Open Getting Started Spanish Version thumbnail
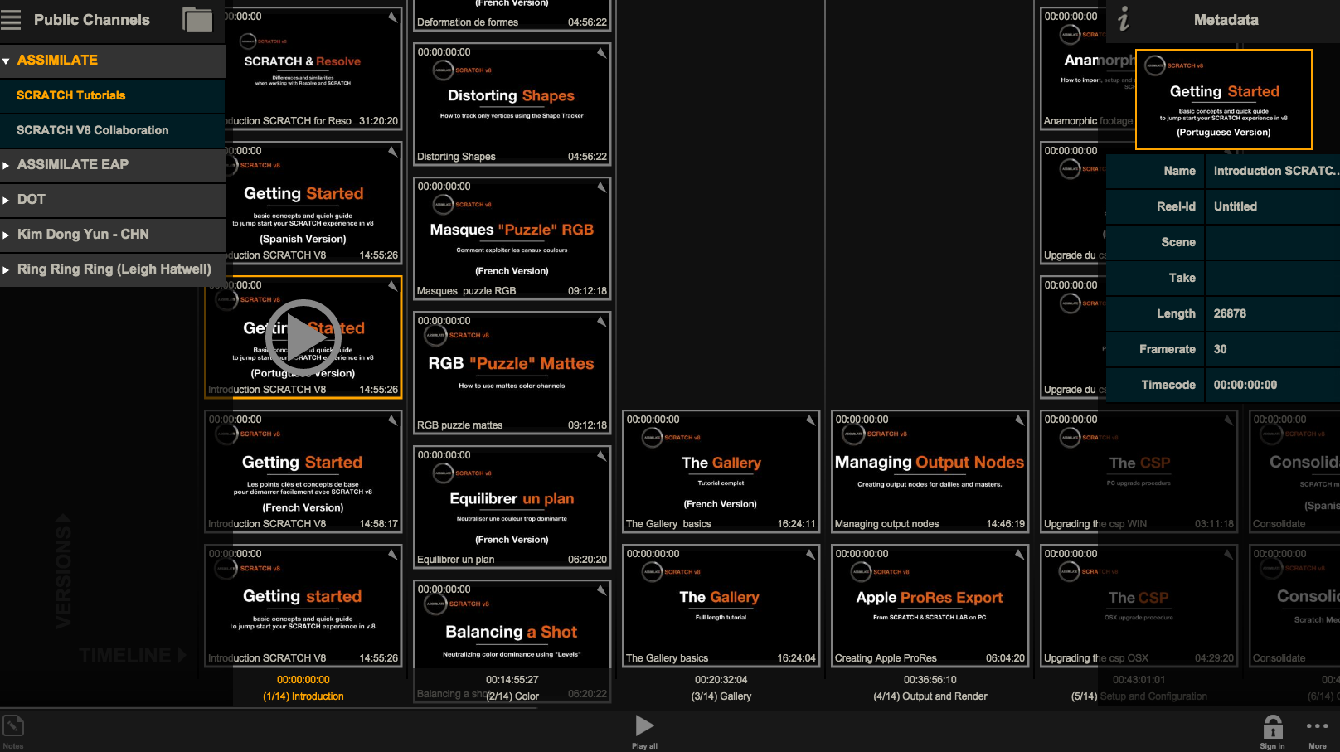Screen dimensions: 1340x752 [x=303, y=203]
